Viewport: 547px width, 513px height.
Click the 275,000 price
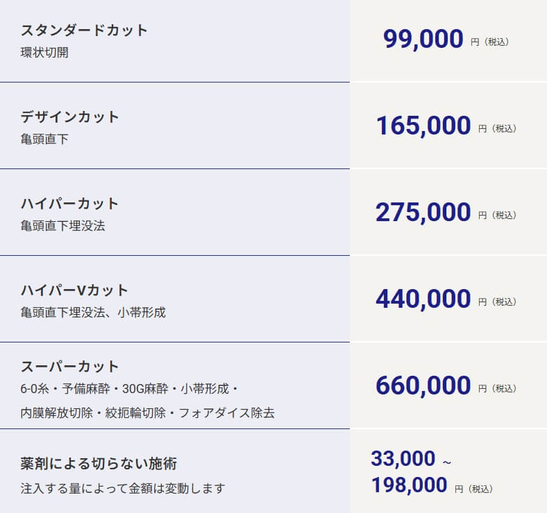click(x=423, y=213)
